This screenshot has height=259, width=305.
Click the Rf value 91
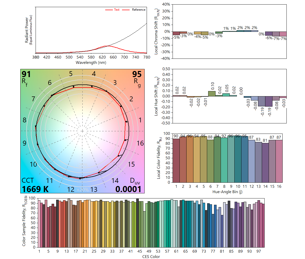point(26,74)
